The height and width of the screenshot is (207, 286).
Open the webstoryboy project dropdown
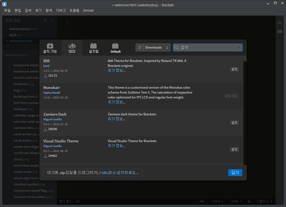17,55
